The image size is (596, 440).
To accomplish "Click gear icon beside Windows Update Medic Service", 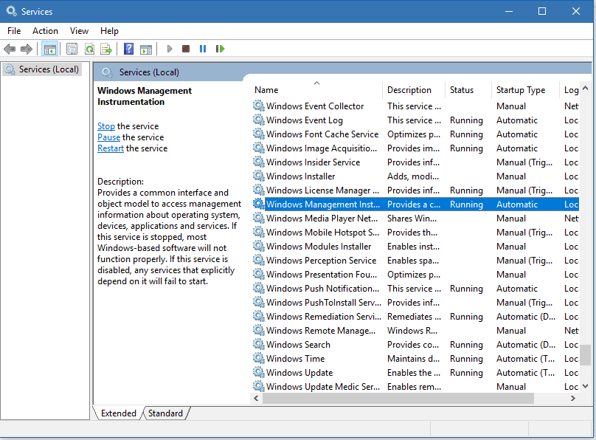I will (258, 386).
